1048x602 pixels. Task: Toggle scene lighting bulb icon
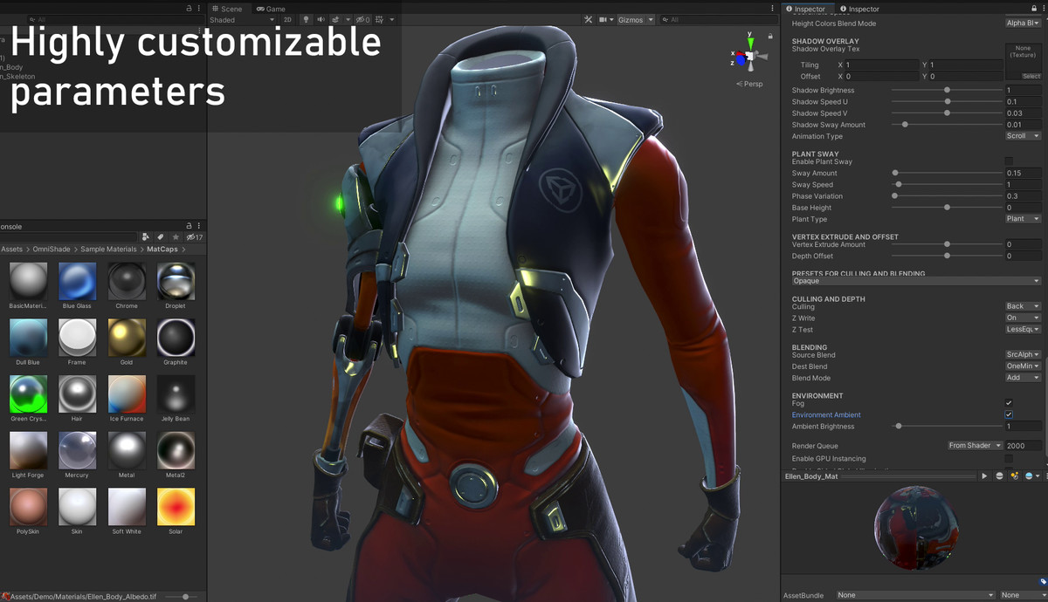(306, 19)
